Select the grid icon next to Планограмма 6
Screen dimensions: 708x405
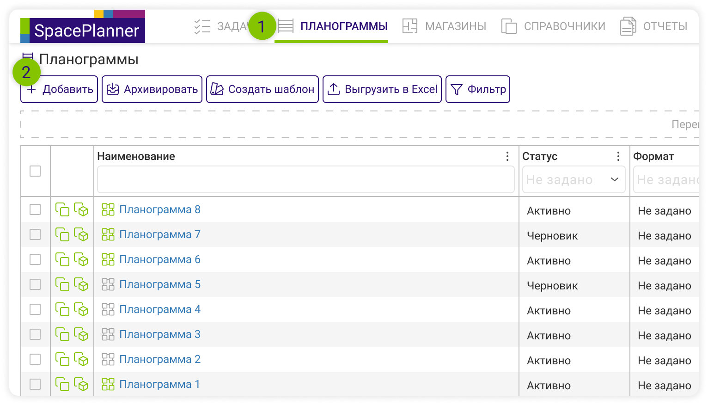tap(108, 259)
